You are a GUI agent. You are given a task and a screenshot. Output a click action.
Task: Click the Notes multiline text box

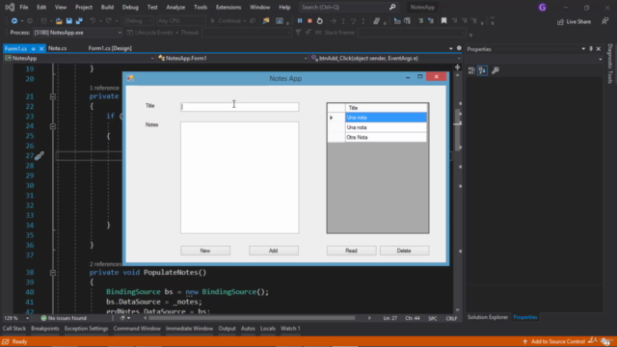240,177
